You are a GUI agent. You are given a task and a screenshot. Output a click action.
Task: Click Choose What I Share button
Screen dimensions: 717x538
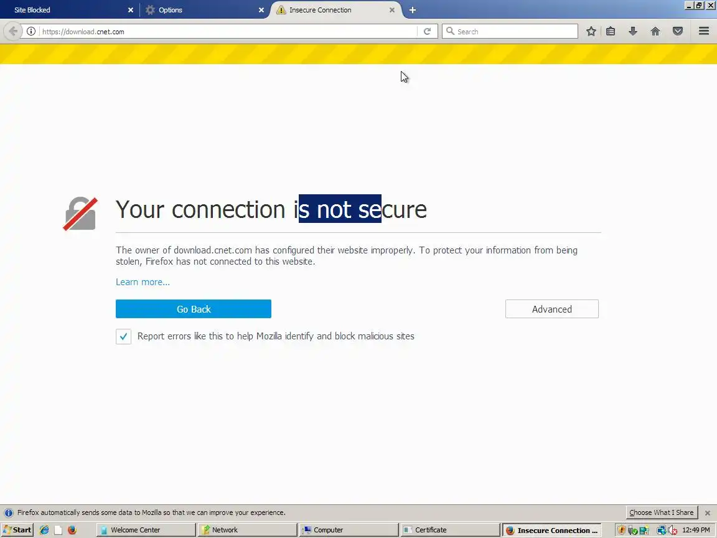pos(661,512)
